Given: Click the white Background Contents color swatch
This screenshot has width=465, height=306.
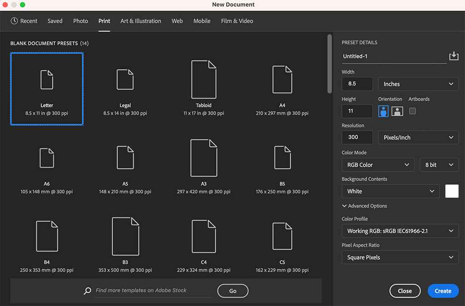Looking at the screenshot, I should pos(452,191).
